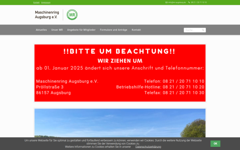Click 'Betriebshilfe-Hotline' number text
Viewport: 240px width, 150px height.
point(160,87)
